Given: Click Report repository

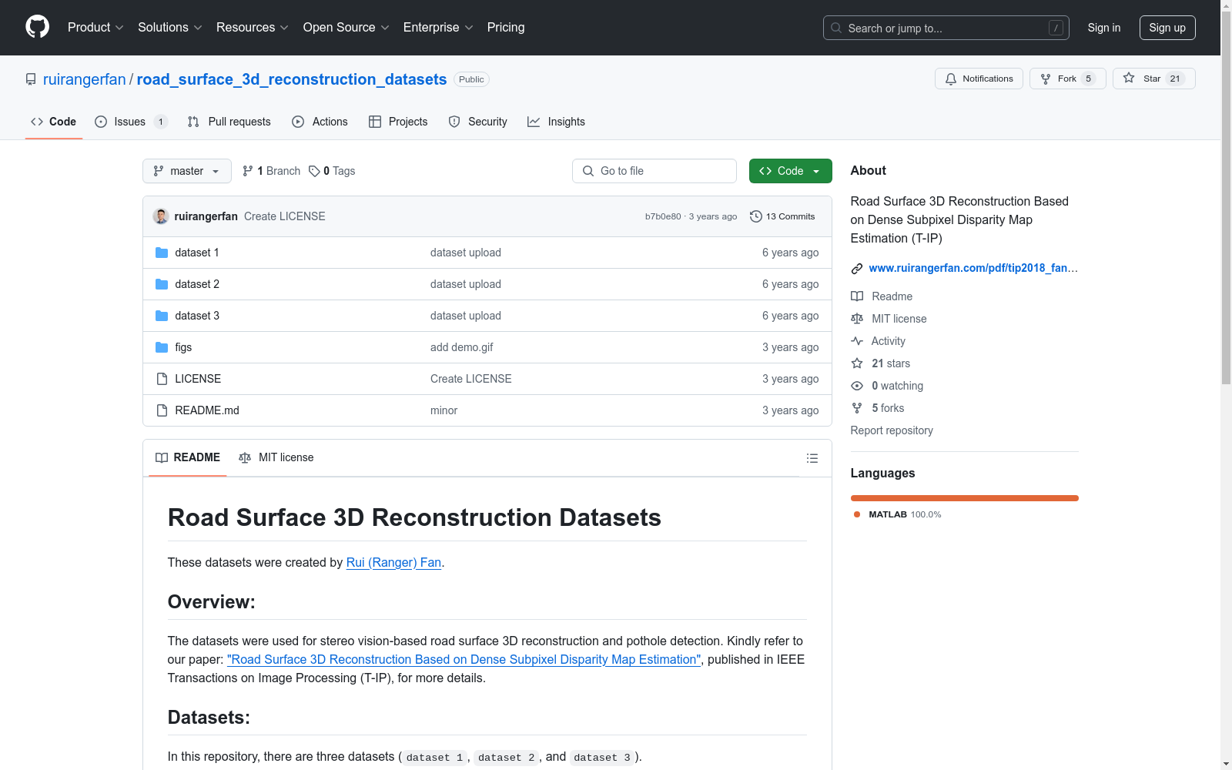Looking at the screenshot, I should point(892,430).
